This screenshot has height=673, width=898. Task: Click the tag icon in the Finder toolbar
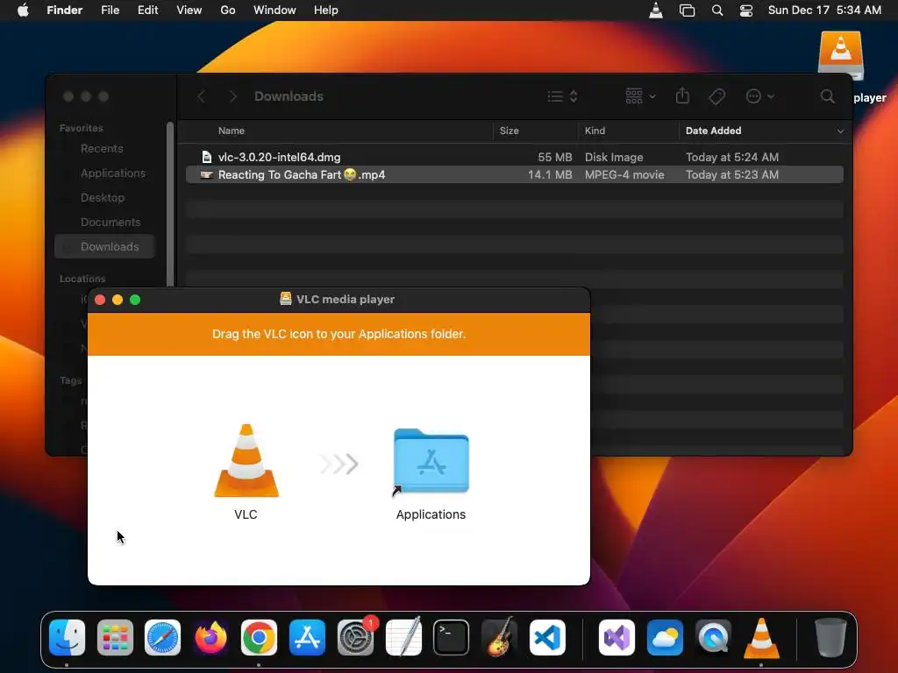pyautogui.click(x=716, y=96)
